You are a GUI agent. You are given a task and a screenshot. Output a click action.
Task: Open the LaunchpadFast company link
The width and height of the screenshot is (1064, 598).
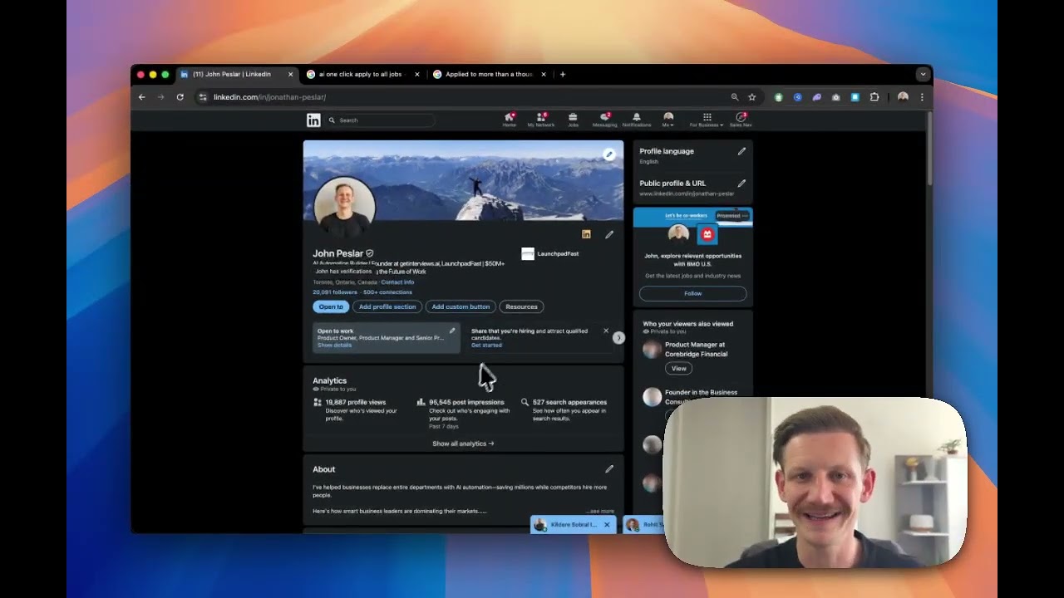click(x=550, y=253)
